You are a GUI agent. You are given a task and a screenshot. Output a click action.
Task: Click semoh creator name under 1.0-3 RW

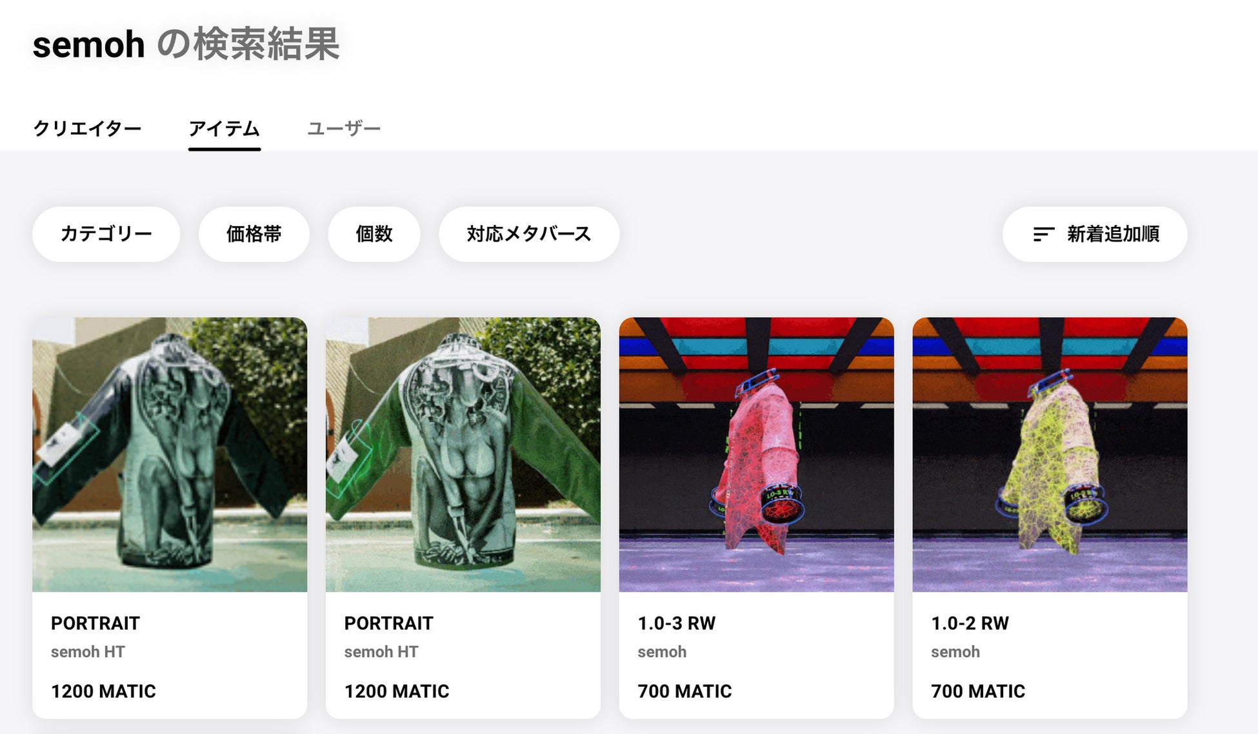[x=662, y=652]
